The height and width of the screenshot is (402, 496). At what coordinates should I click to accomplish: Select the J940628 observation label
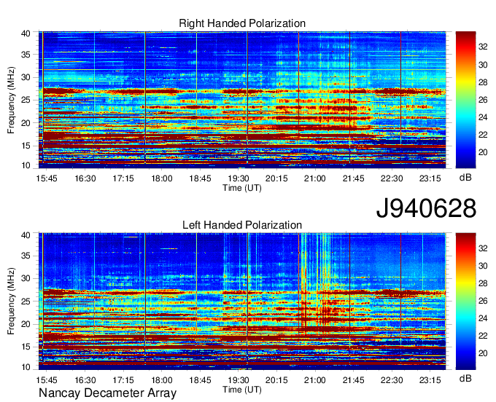click(x=426, y=208)
